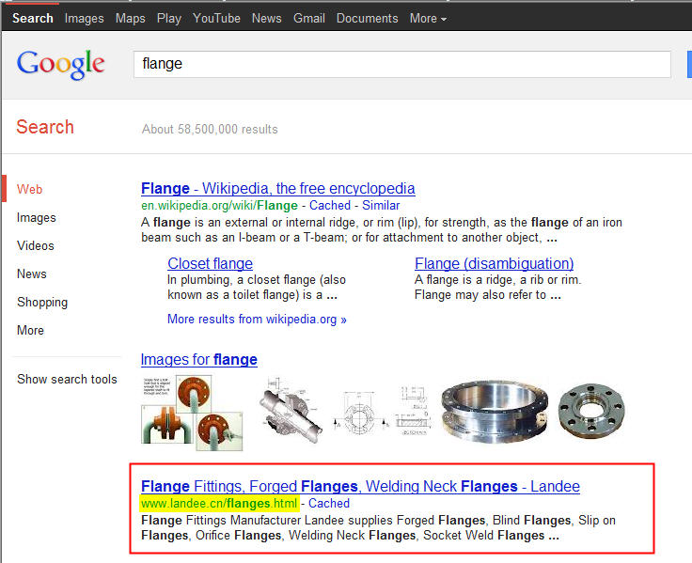Screen dimensions: 692x563
Task: Click the search box containing flange
Action: [x=402, y=64]
